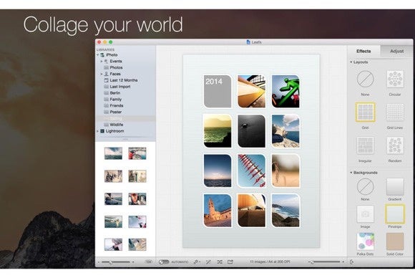
Task: Pick the Irregular layout icon
Action: (x=365, y=145)
